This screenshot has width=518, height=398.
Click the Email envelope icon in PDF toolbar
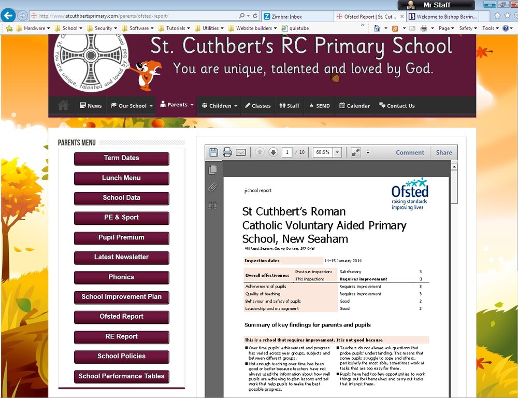[241, 152]
